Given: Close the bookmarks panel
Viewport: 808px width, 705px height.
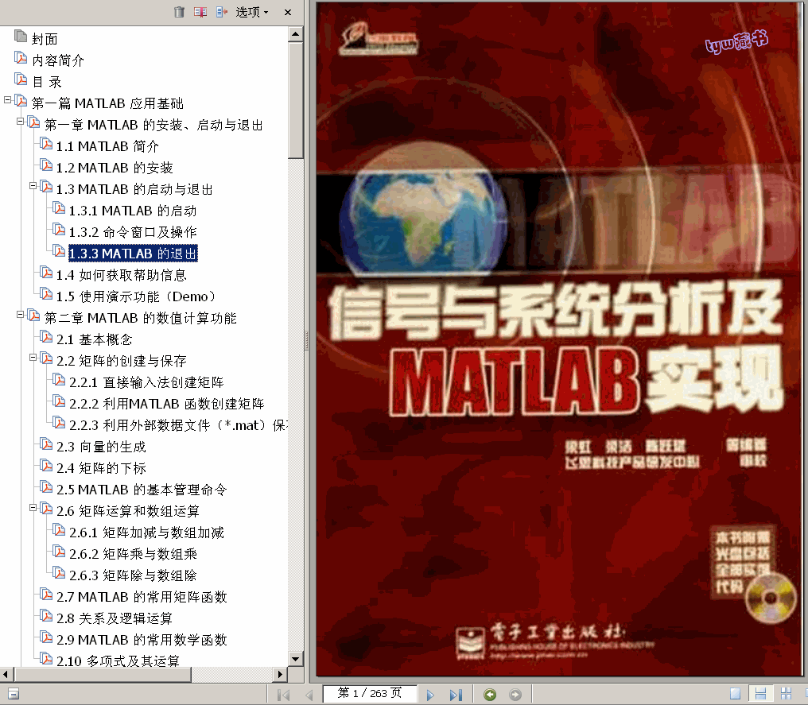Looking at the screenshot, I should 286,12.
